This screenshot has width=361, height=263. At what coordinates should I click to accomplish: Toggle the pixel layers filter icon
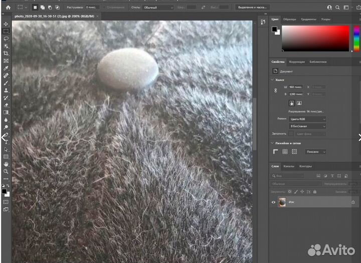pyautogui.click(x=318, y=176)
